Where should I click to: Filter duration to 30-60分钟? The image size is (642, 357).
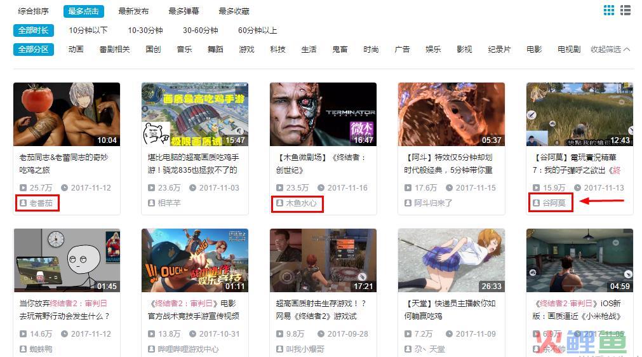(201, 30)
